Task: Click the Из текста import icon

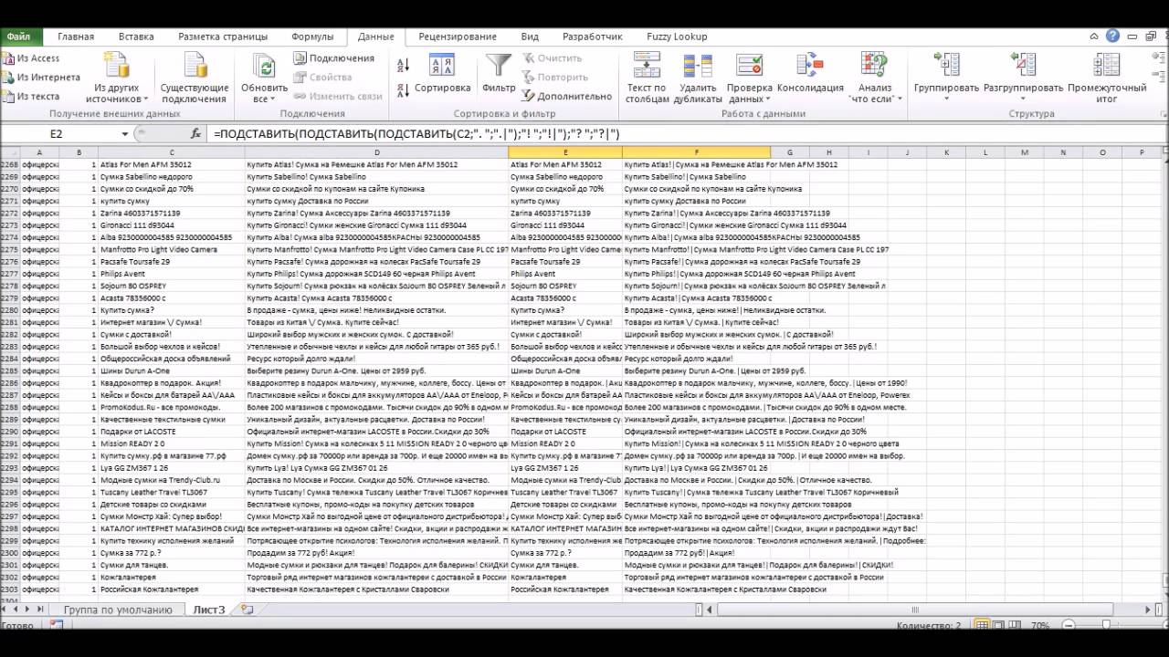Action: click(x=7, y=96)
